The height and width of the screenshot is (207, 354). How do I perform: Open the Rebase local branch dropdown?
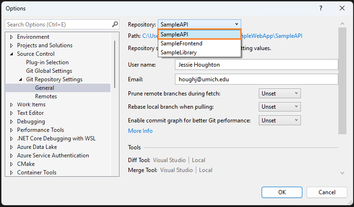280,107
